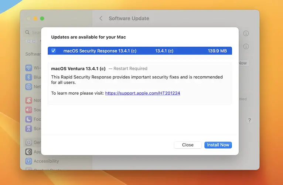Select the Focus moon icon

[28, 119]
